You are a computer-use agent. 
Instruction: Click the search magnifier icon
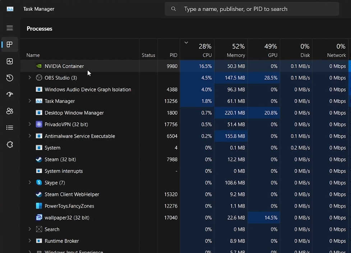coord(174,9)
